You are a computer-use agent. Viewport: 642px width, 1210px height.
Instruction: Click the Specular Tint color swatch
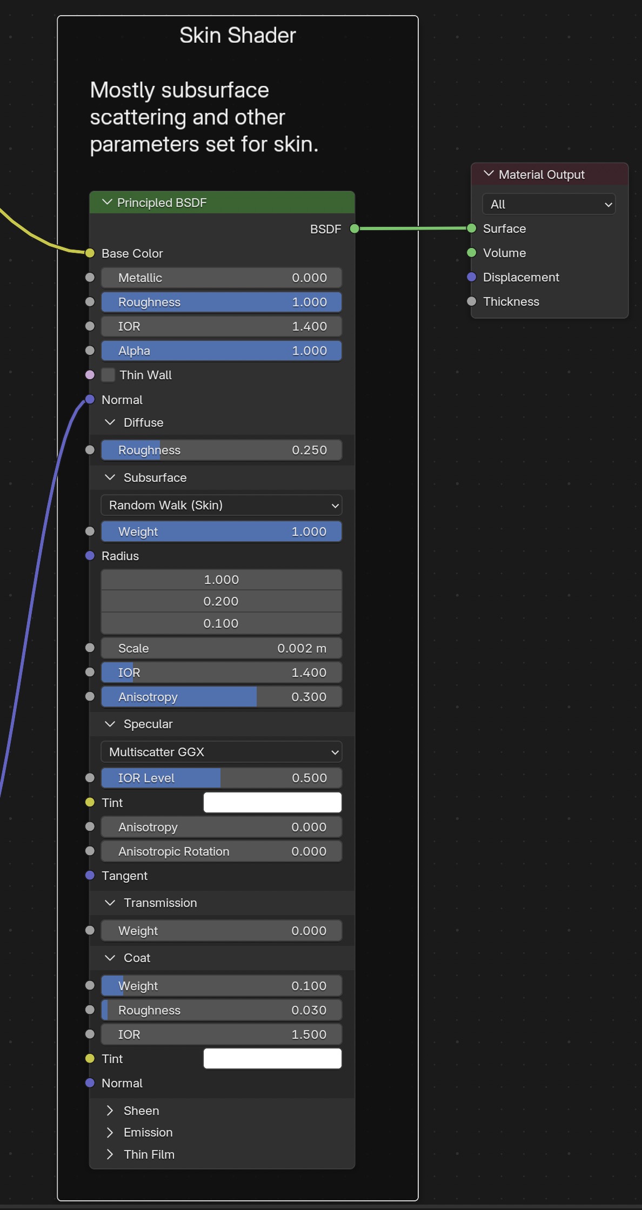tap(272, 802)
